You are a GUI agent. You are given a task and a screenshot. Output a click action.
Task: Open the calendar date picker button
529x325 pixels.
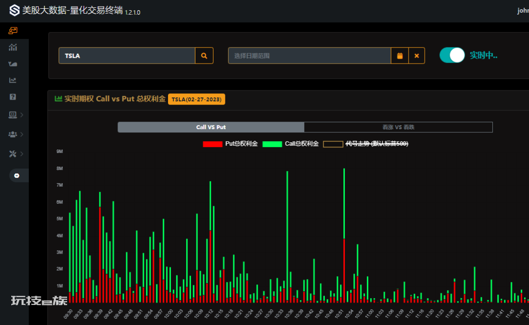click(400, 56)
